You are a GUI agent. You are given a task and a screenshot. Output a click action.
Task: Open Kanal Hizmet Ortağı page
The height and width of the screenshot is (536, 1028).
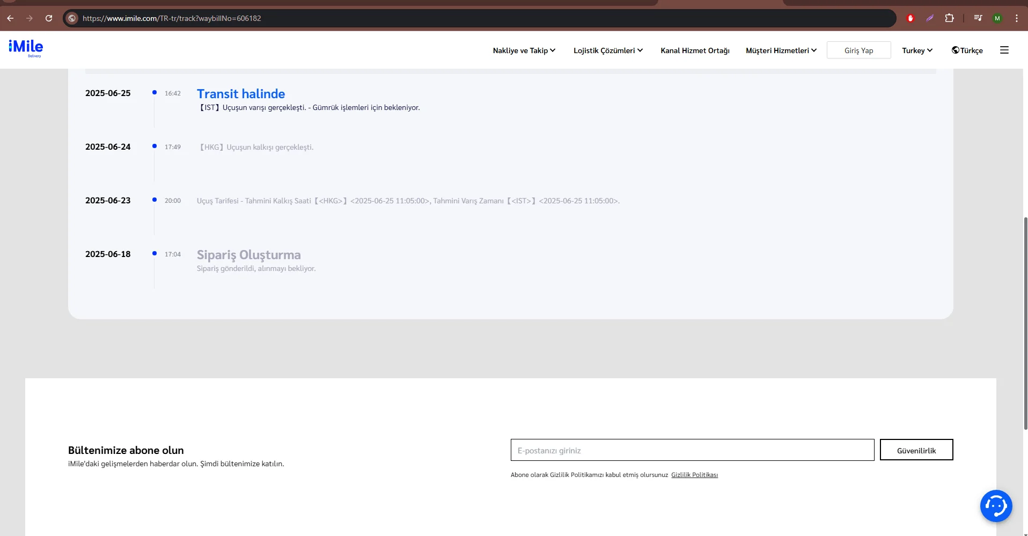[695, 50]
